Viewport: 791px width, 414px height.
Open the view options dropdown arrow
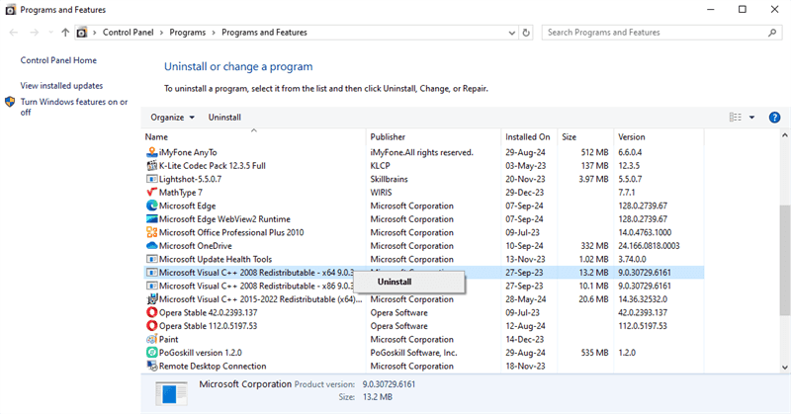(x=751, y=118)
